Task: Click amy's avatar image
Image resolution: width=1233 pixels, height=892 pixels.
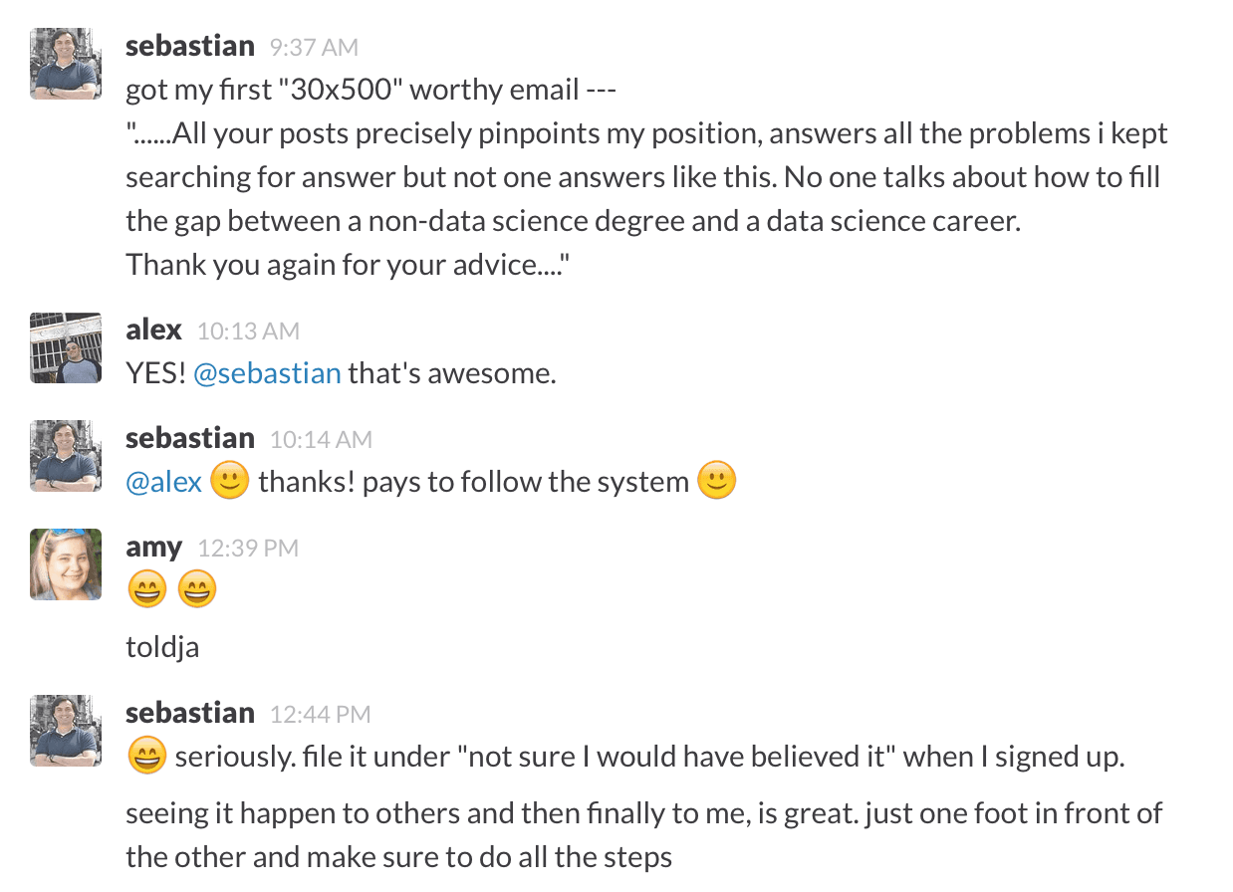Action: pyautogui.click(x=66, y=564)
